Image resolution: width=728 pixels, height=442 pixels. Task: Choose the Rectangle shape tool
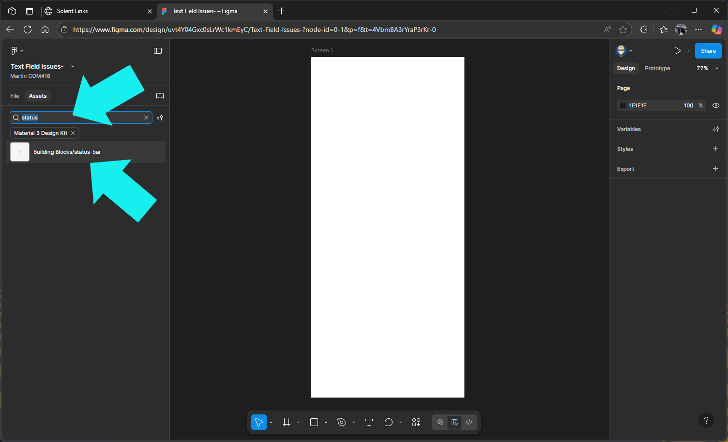[314, 422]
